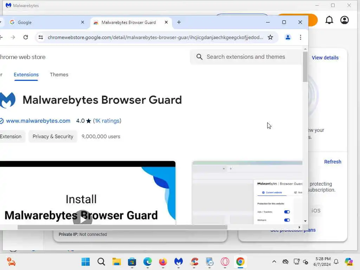Bookmark this page with the star icon

(x=270, y=37)
